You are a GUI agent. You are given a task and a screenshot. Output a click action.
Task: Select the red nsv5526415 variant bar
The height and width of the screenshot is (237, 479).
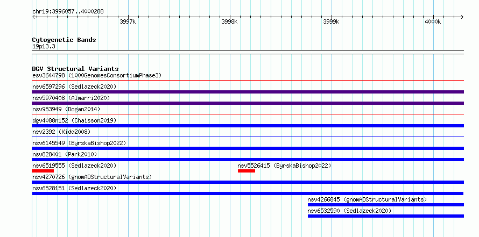click(x=246, y=171)
